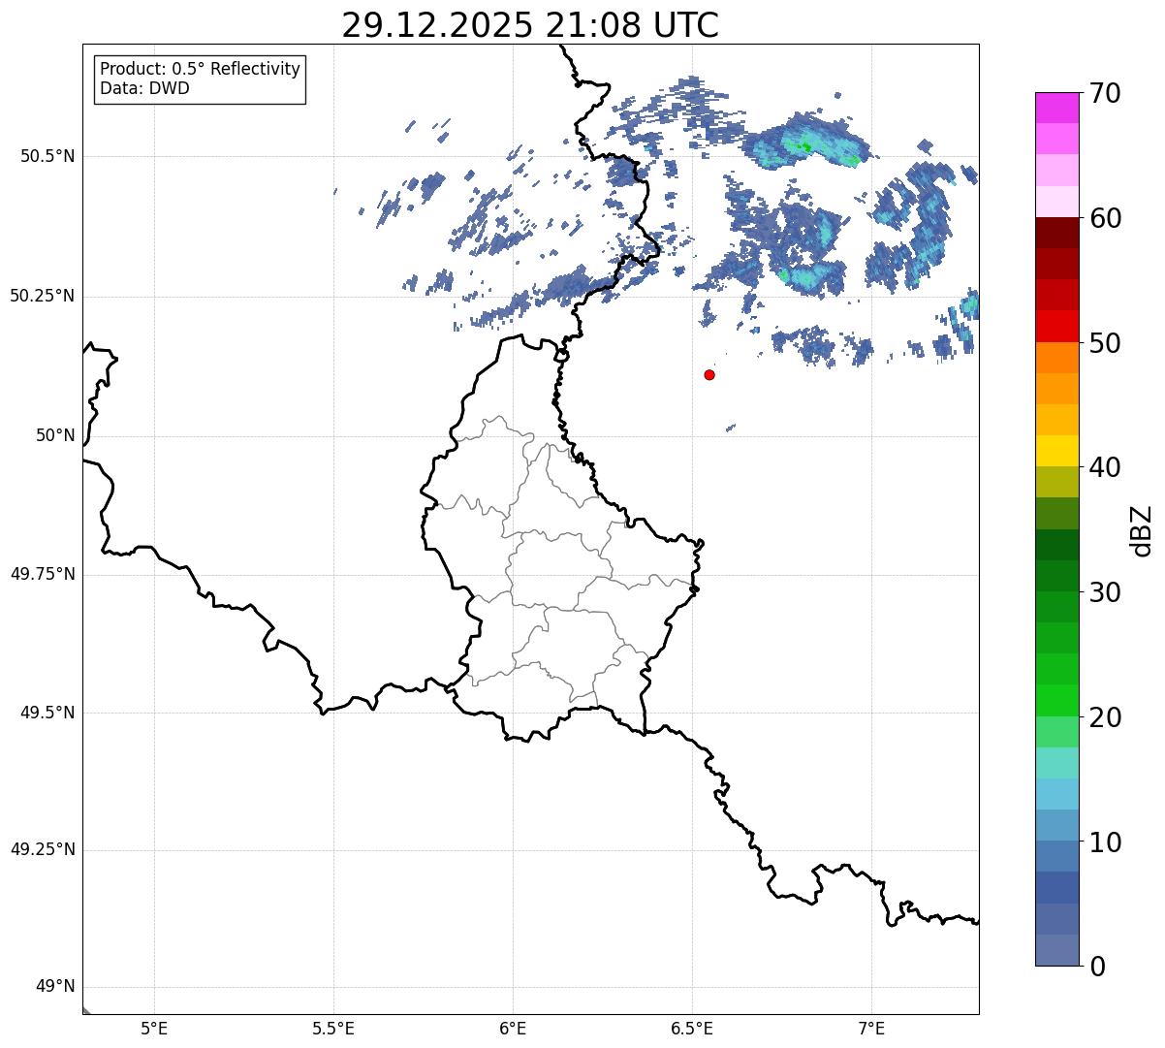Click the dBZ colorbar axis label
Image resolution: width=1165 pixels, height=1048 pixels.
tap(1142, 530)
